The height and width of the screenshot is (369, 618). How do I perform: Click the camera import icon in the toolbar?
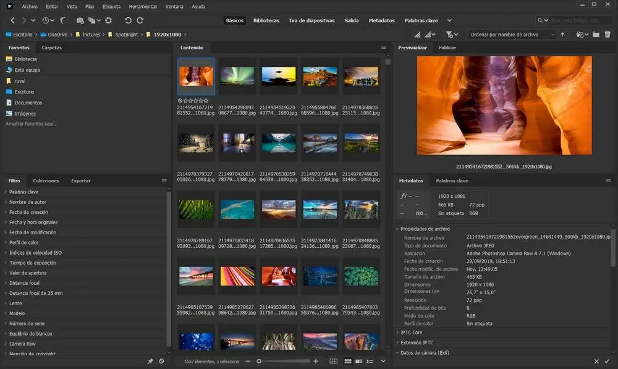[x=80, y=20]
